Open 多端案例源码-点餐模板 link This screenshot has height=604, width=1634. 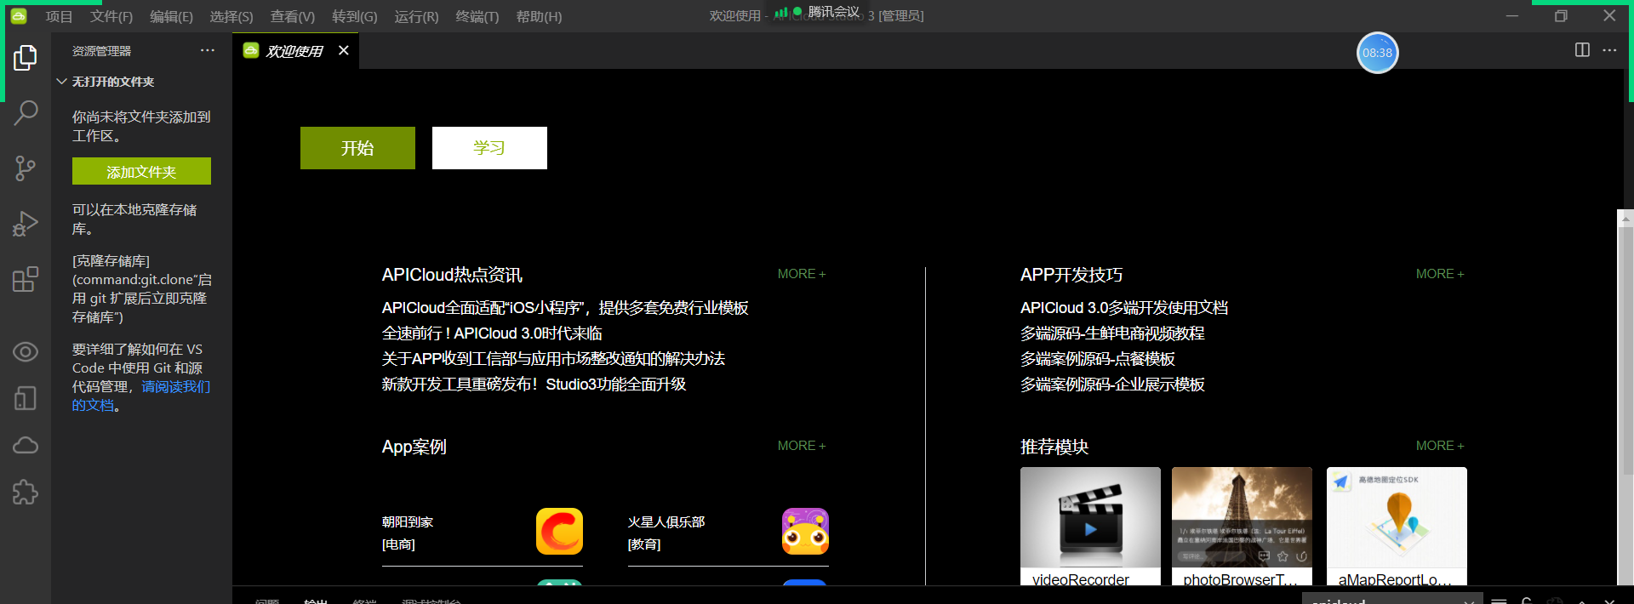point(1098,359)
